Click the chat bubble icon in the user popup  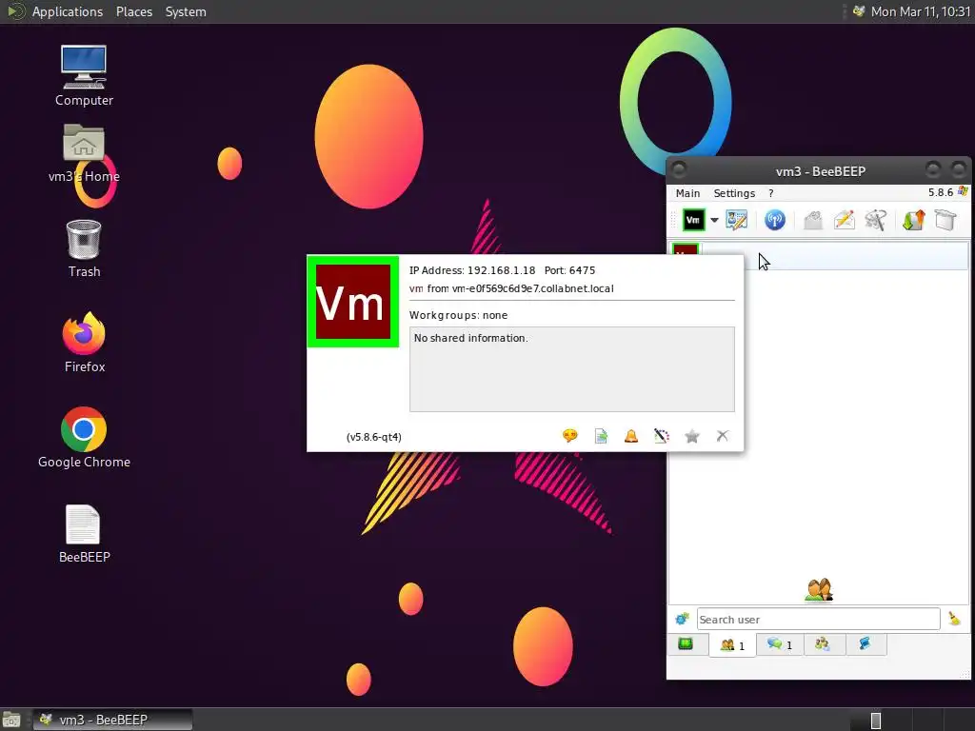[x=569, y=436]
